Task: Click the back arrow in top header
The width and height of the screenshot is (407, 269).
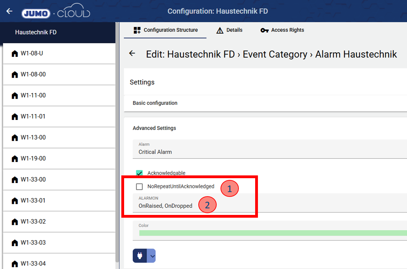Action: click(9, 11)
